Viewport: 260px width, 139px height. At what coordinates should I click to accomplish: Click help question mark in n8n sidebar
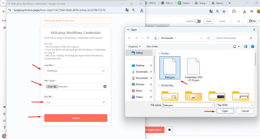coord(4,127)
